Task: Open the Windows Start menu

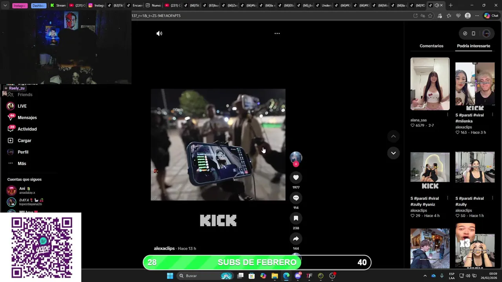Action: (170, 276)
